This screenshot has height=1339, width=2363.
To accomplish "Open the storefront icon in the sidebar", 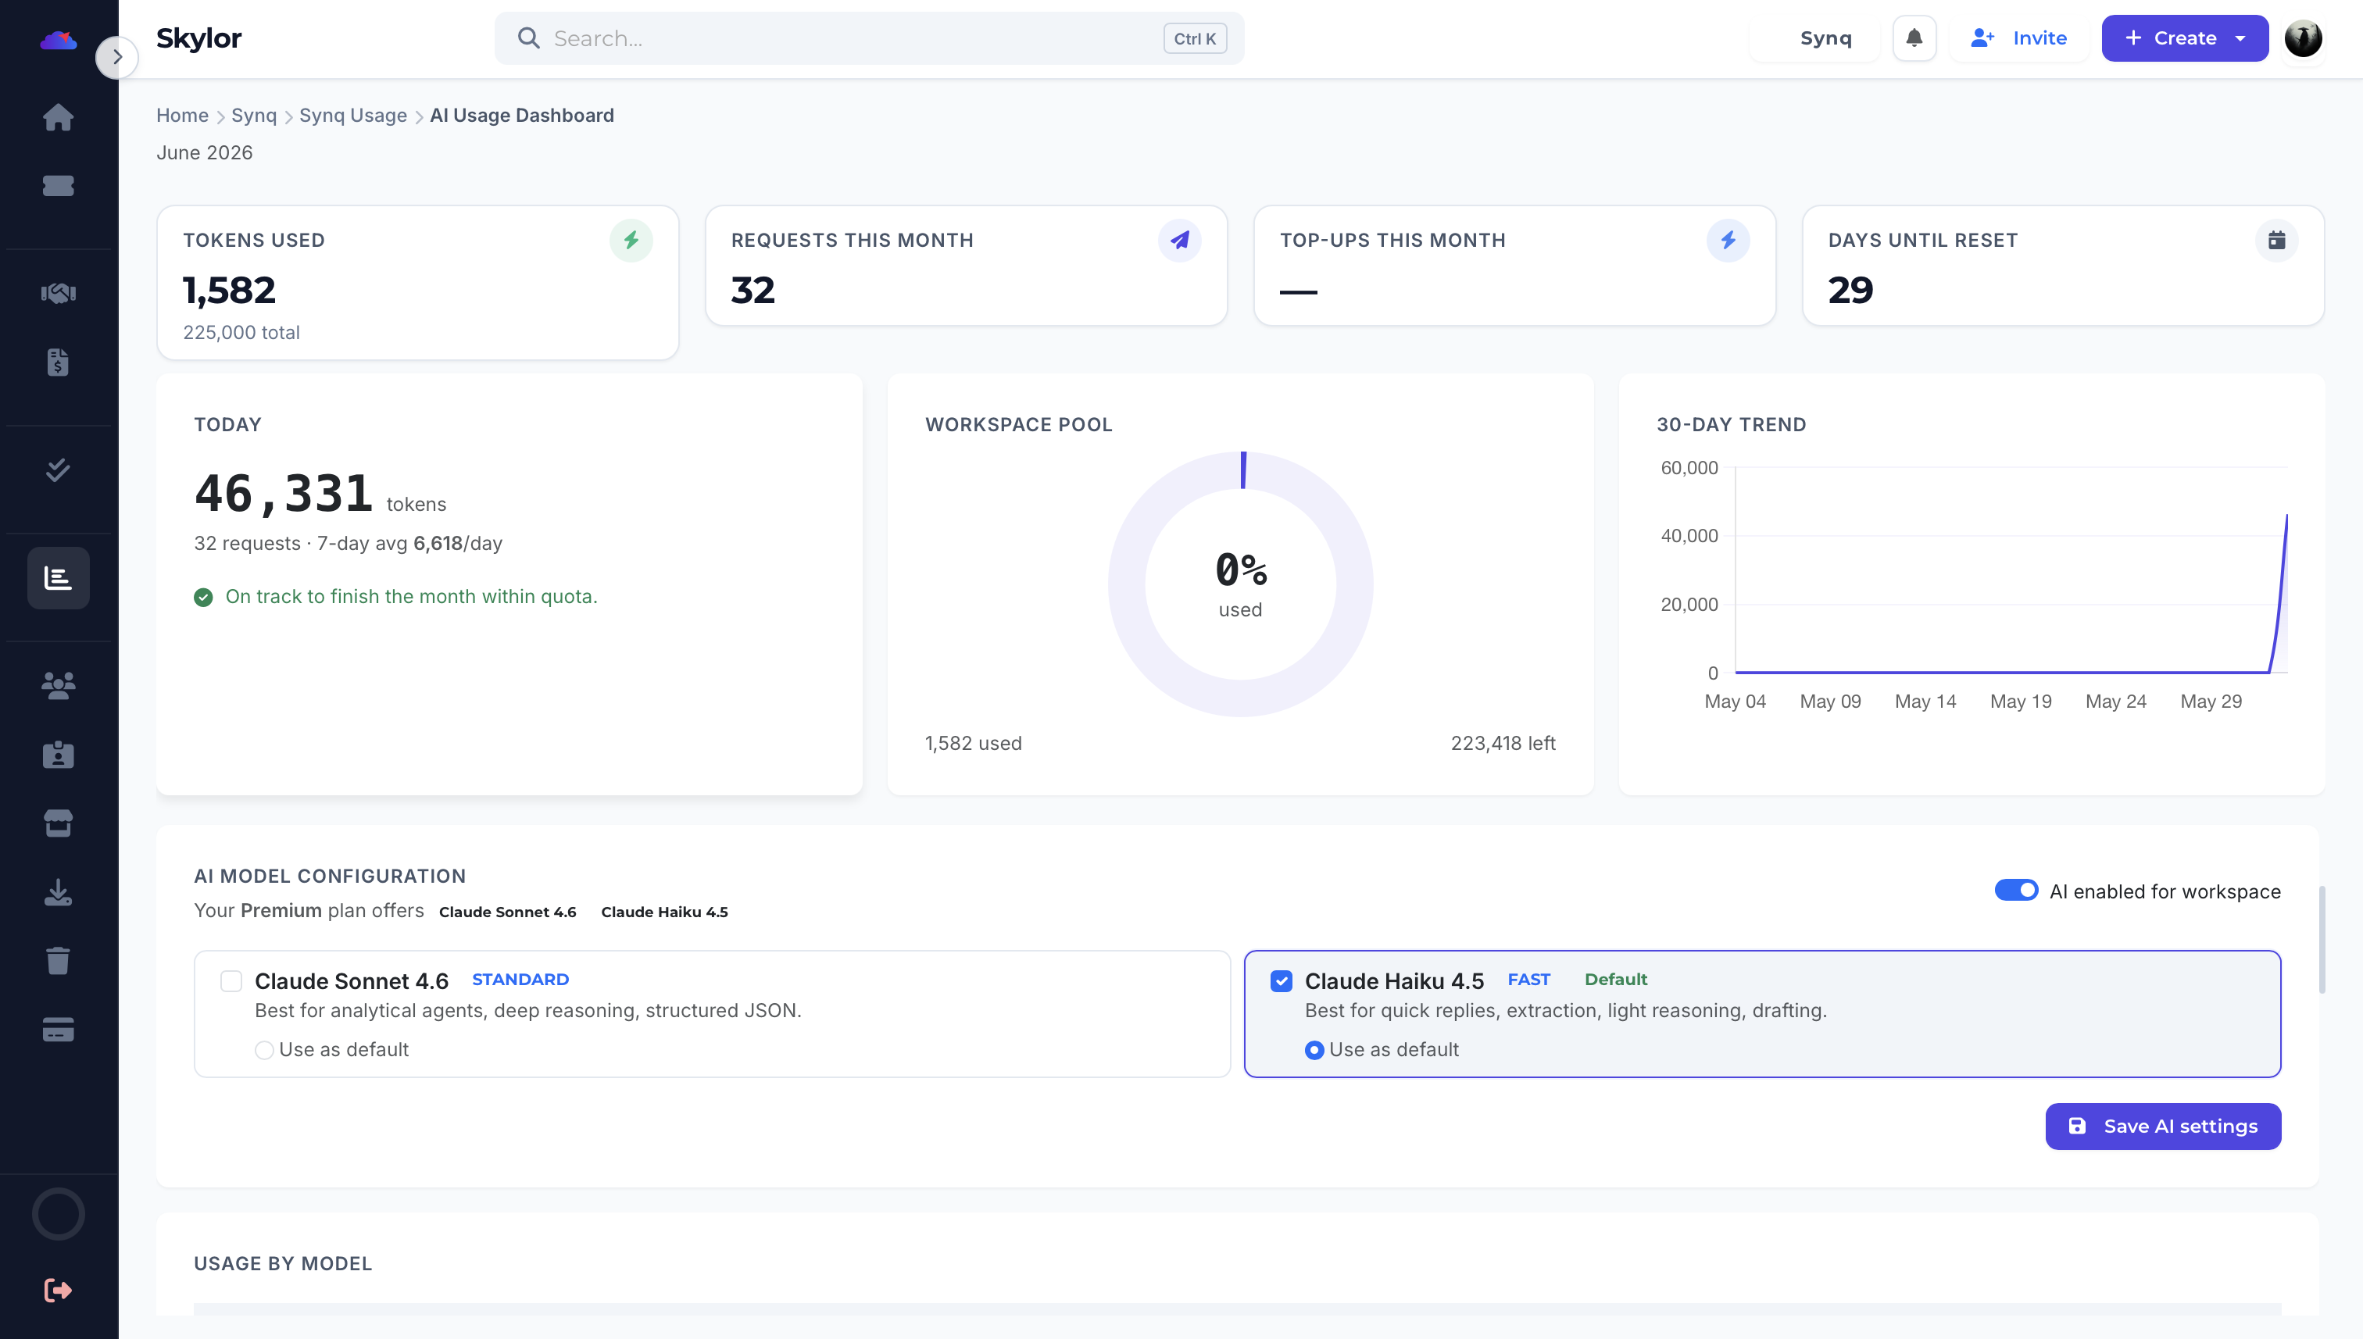I will [58, 823].
